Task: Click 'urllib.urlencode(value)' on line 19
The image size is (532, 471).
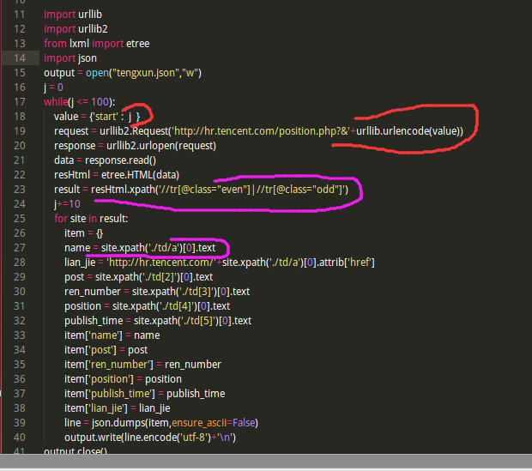Action: coord(407,131)
